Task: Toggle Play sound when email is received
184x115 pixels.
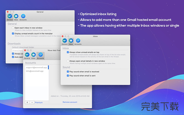Action: 68,71
